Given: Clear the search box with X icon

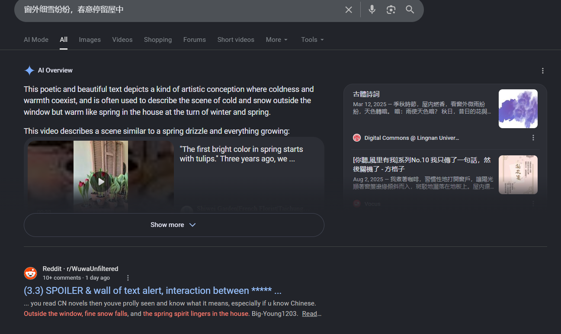Looking at the screenshot, I should point(349,9).
